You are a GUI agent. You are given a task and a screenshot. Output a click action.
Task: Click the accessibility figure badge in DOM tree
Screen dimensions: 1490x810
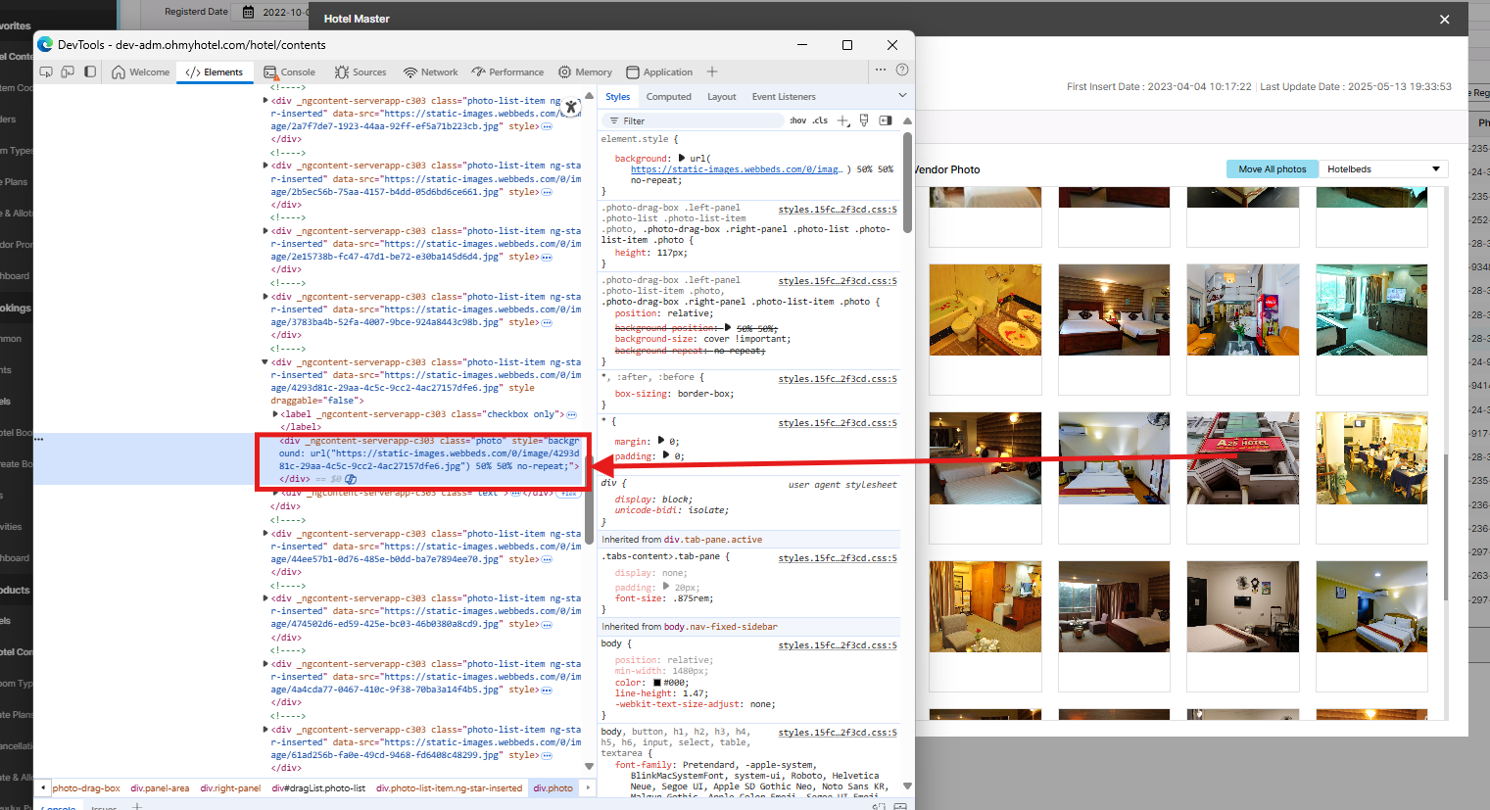351,479
